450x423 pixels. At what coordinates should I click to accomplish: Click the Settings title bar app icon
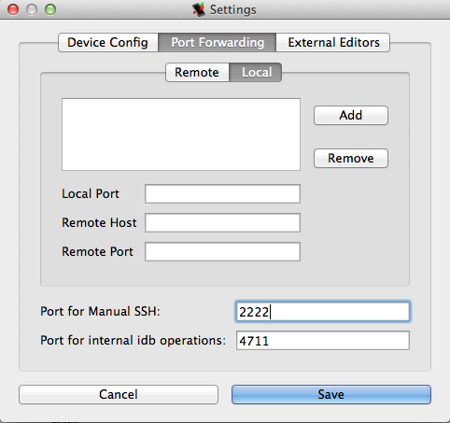(x=199, y=9)
